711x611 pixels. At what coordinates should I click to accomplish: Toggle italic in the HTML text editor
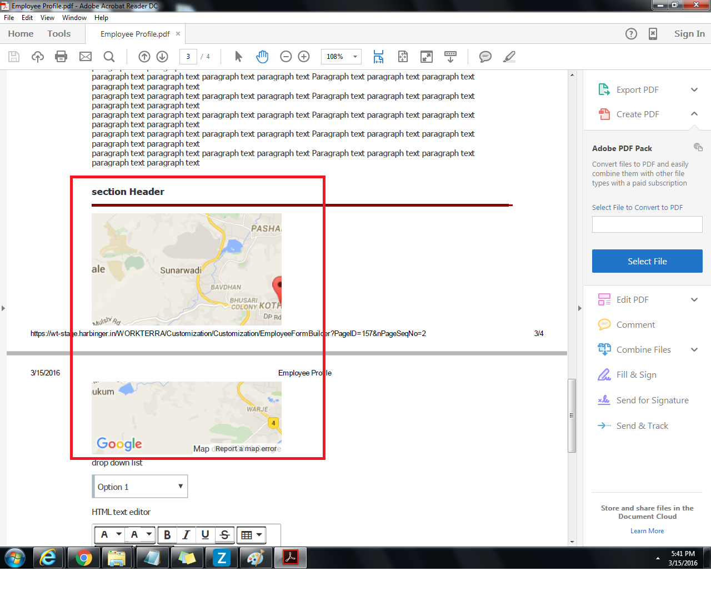pos(186,534)
